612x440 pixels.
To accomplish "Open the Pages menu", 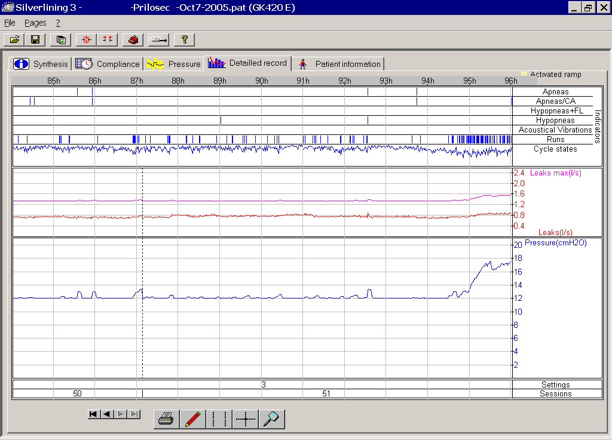I will pos(35,23).
